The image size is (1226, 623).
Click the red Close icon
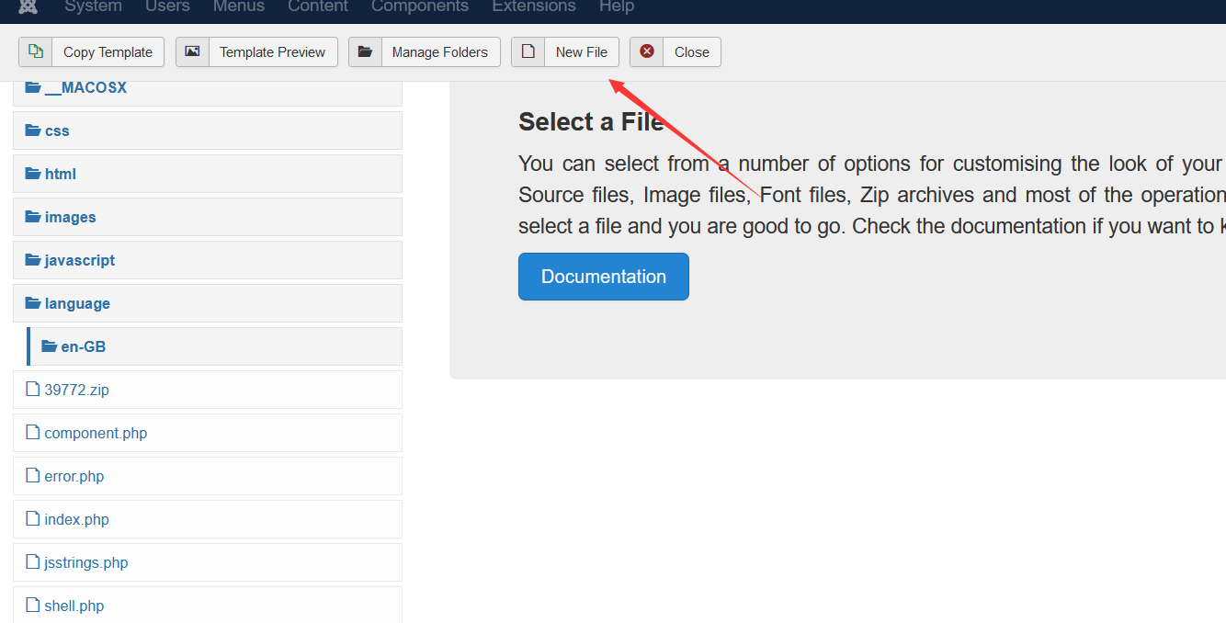647,51
